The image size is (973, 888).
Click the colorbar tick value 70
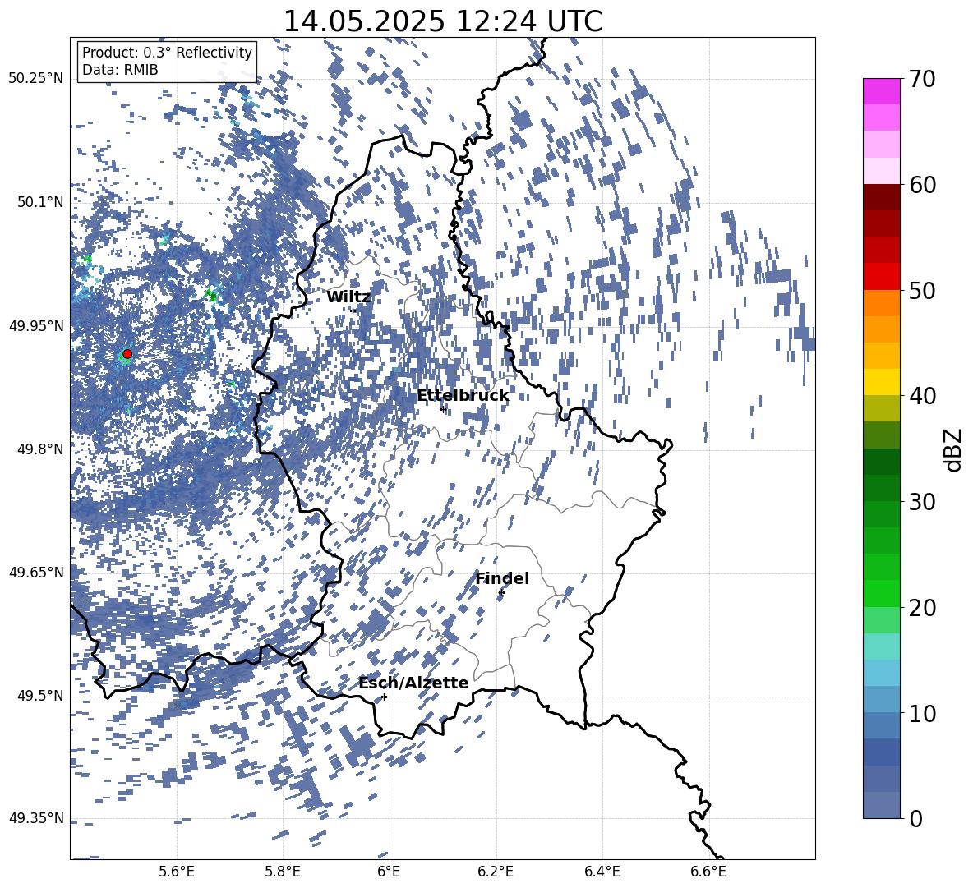coord(922,80)
